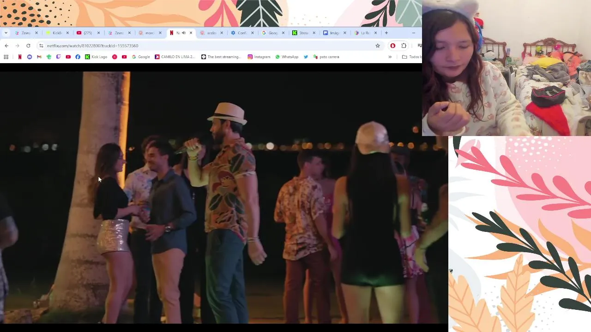Open a new tab with plus button

[386, 33]
